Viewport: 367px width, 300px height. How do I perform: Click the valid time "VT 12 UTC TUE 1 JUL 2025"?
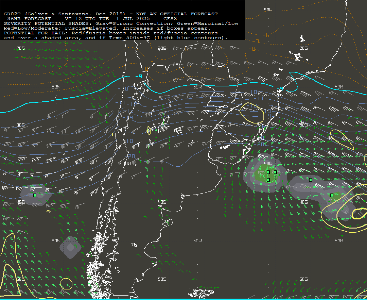tap(107, 18)
